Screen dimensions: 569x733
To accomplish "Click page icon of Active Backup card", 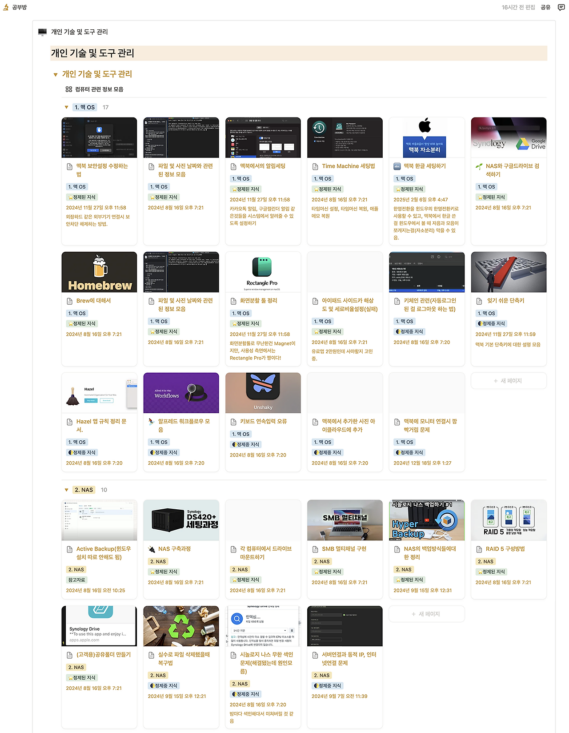I will pyautogui.click(x=69, y=549).
